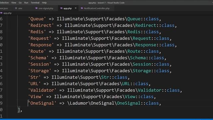
Task: Click the 'Validator' string key
Action: (x=42, y=90)
